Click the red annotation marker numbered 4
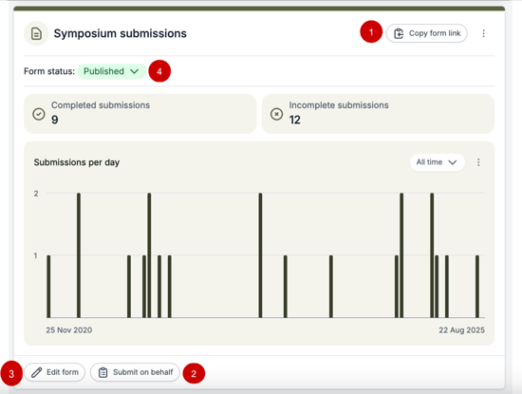The height and width of the screenshot is (394, 522). coord(159,71)
